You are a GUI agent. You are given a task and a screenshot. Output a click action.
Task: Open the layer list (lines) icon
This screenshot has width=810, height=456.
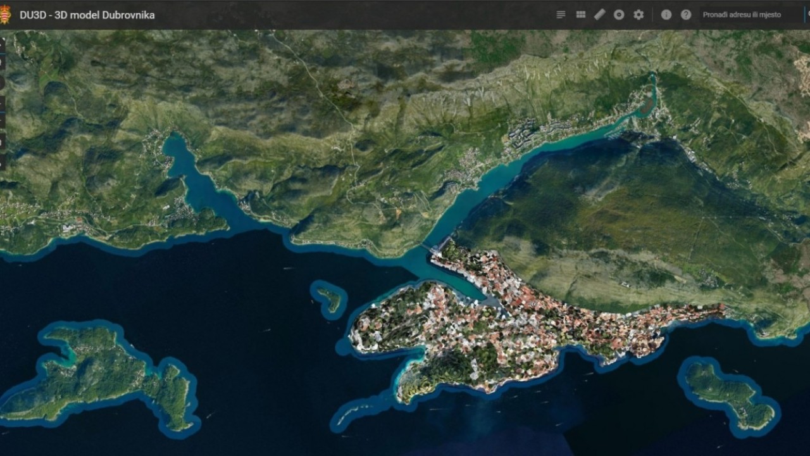pyautogui.click(x=561, y=15)
